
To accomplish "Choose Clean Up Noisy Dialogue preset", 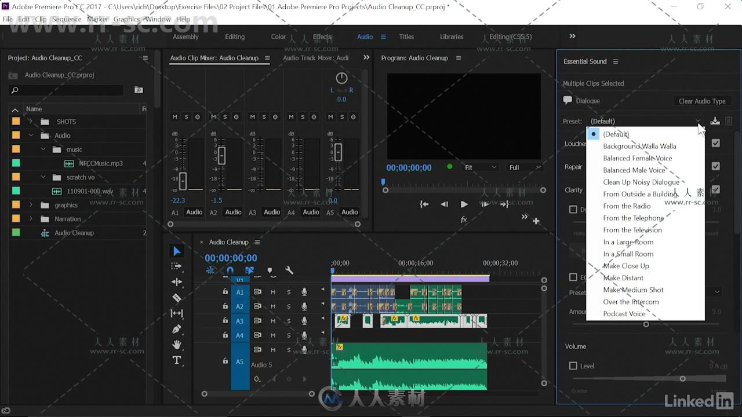I will tap(641, 182).
